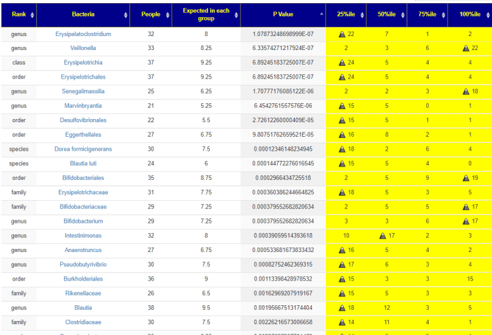Click warning icon in Senegalimassilia 100%ile cell
The width and height of the screenshot is (492, 335).
466,91
